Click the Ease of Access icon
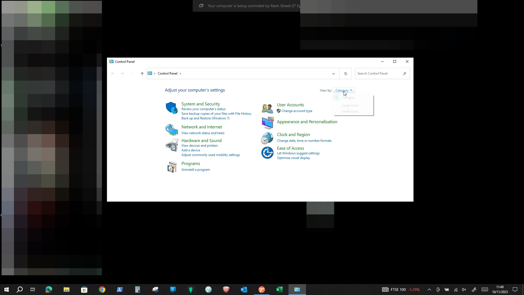 267,153
